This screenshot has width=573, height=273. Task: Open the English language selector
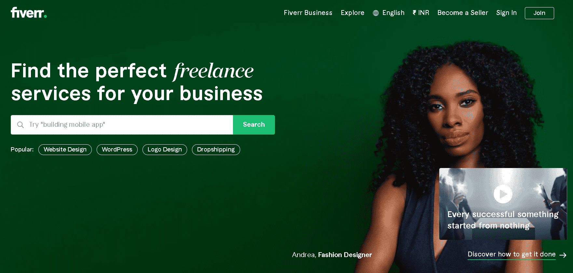(x=389, y=13)
